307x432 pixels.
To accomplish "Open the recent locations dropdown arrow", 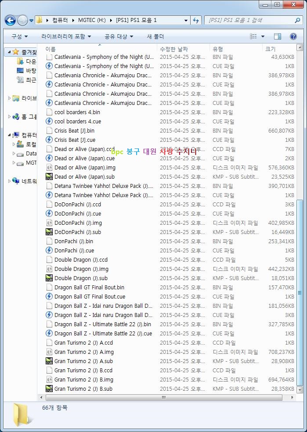I will (x=31, y=20).
